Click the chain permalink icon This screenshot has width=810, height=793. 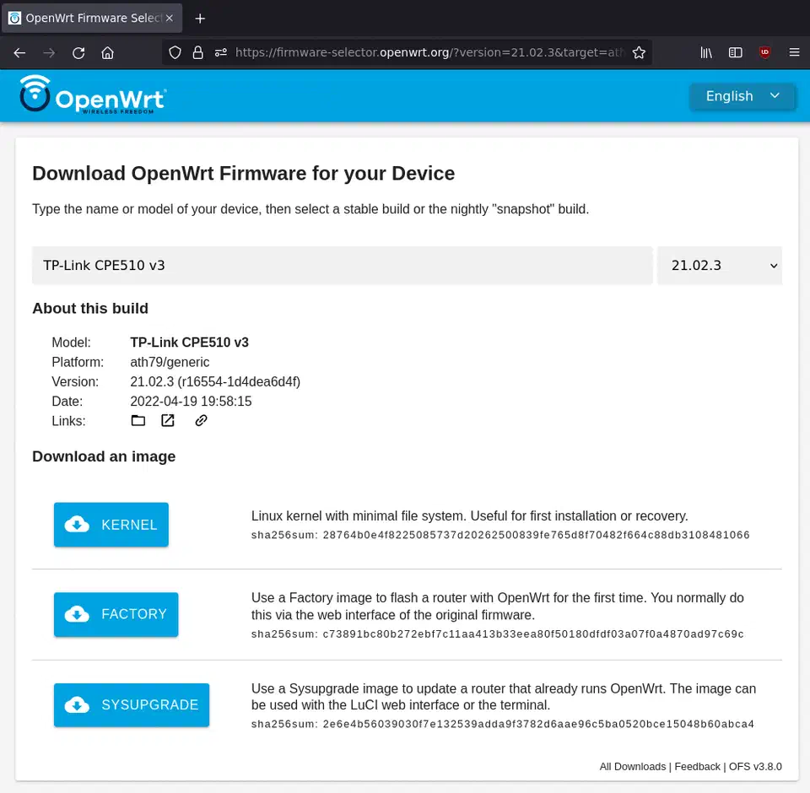(x=201, y=420)
